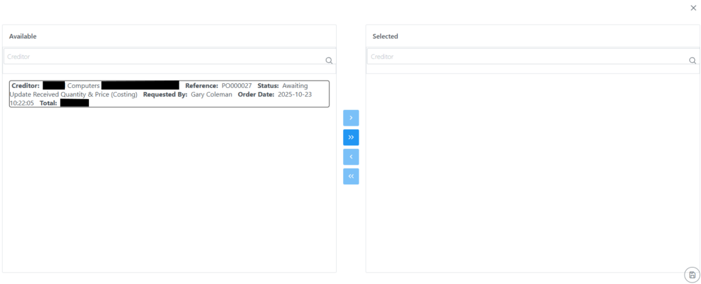701x284 pixels.
Task: Remove all selected with double-left arrow
Action: coord(350,177)
